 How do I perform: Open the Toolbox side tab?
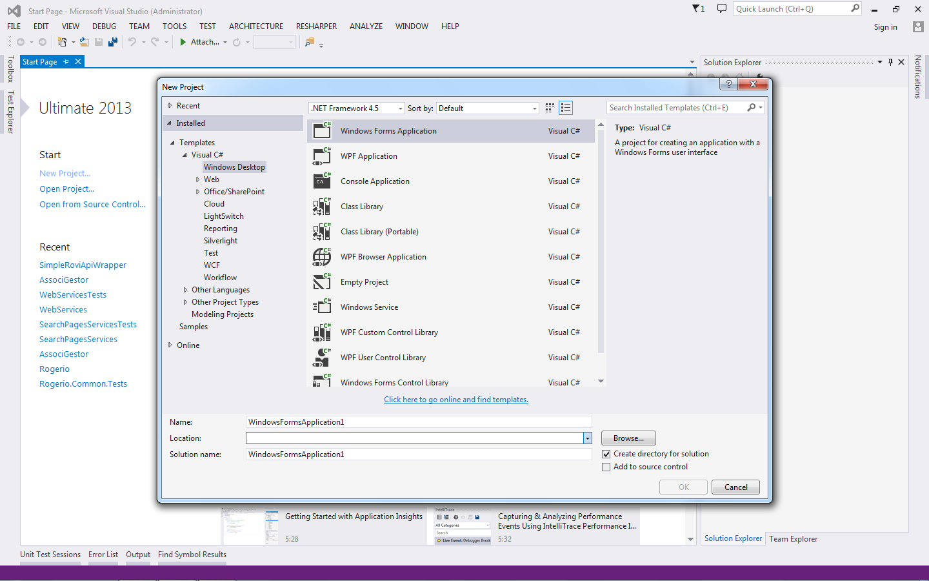tap(10, 69)
